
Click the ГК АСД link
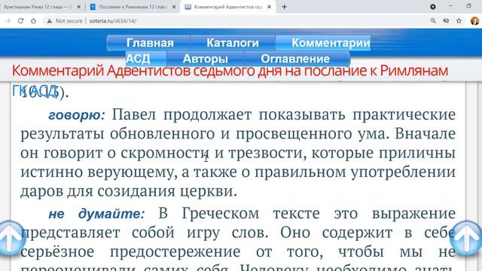tap(35, 90)
